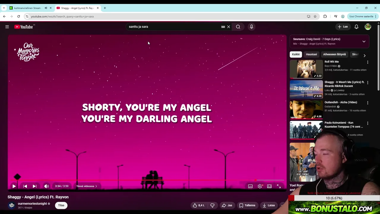
Task: Play the video
Action: click(x=14, y=186)
